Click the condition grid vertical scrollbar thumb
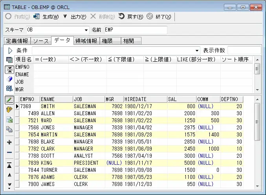The width and height of the screenshot is (266, 195). [257, 69]
